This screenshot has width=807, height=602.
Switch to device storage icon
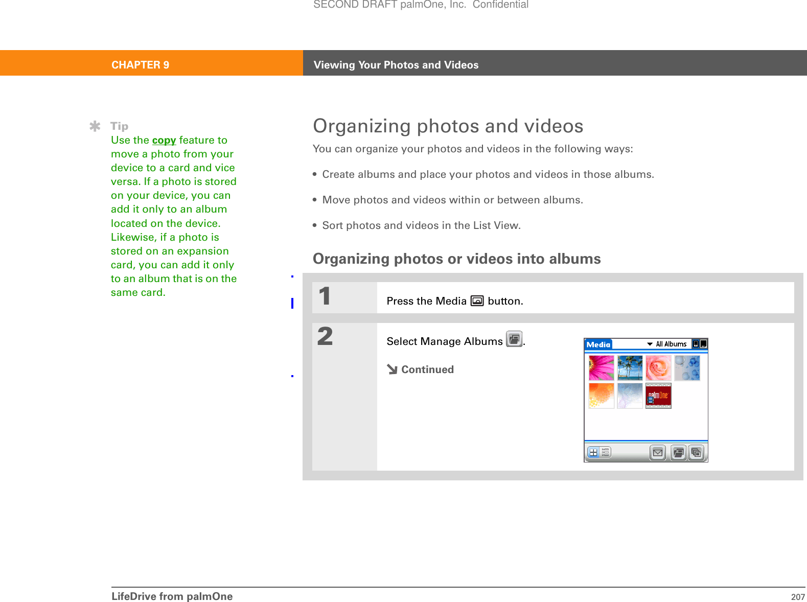pos(696,344)
